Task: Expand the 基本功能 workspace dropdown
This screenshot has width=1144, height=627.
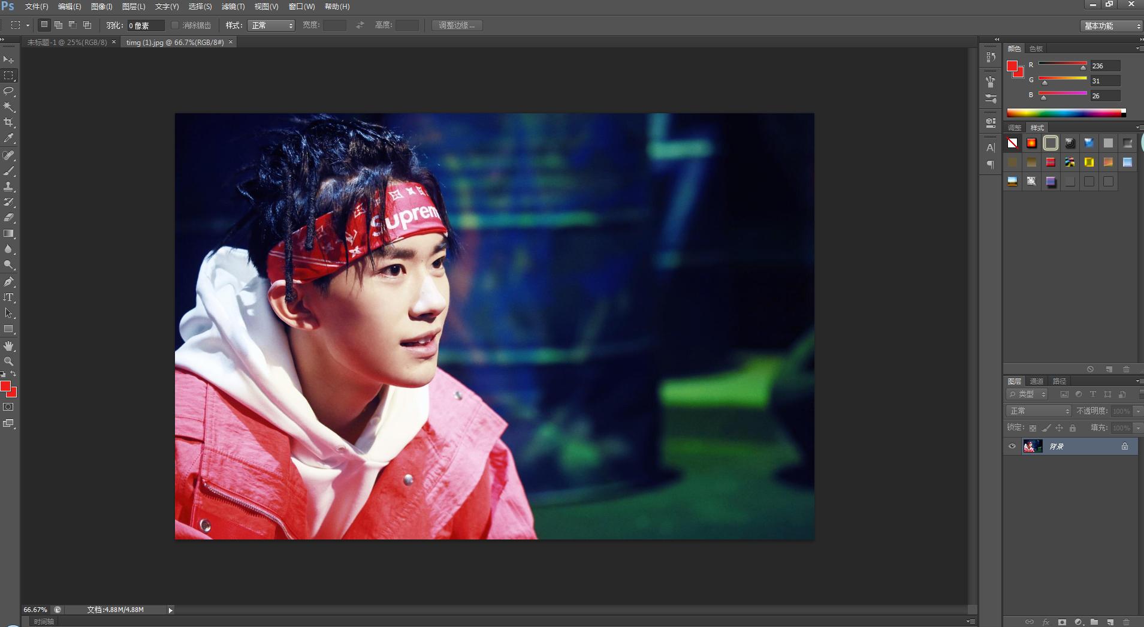Action: (x=1112, y=26)
